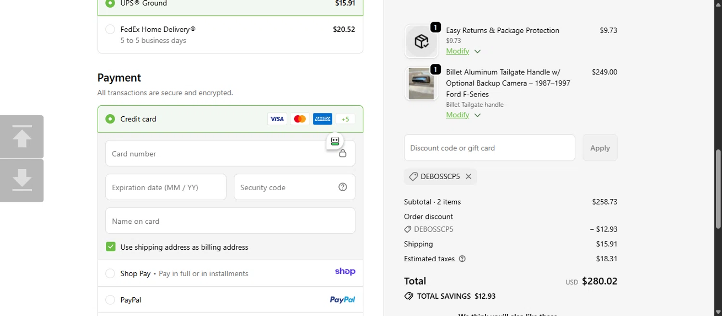Click the PayPal logo
The image size is (722, 316).
coord(342,300)
